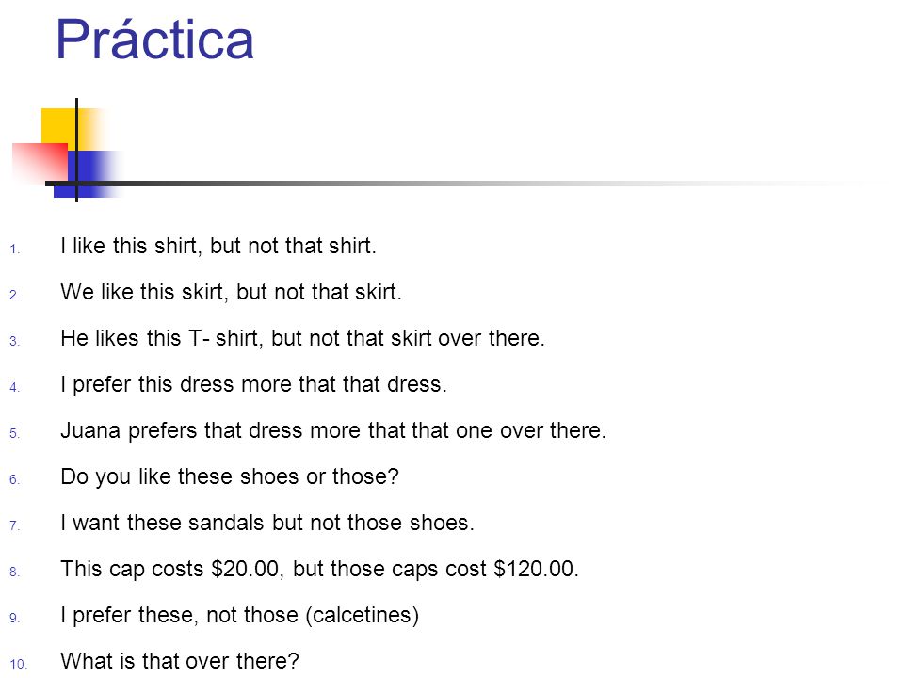Select the sentence starting 'Juana prefers that dress'
Screen dimensions: 904x678
[x=333, y=430]
